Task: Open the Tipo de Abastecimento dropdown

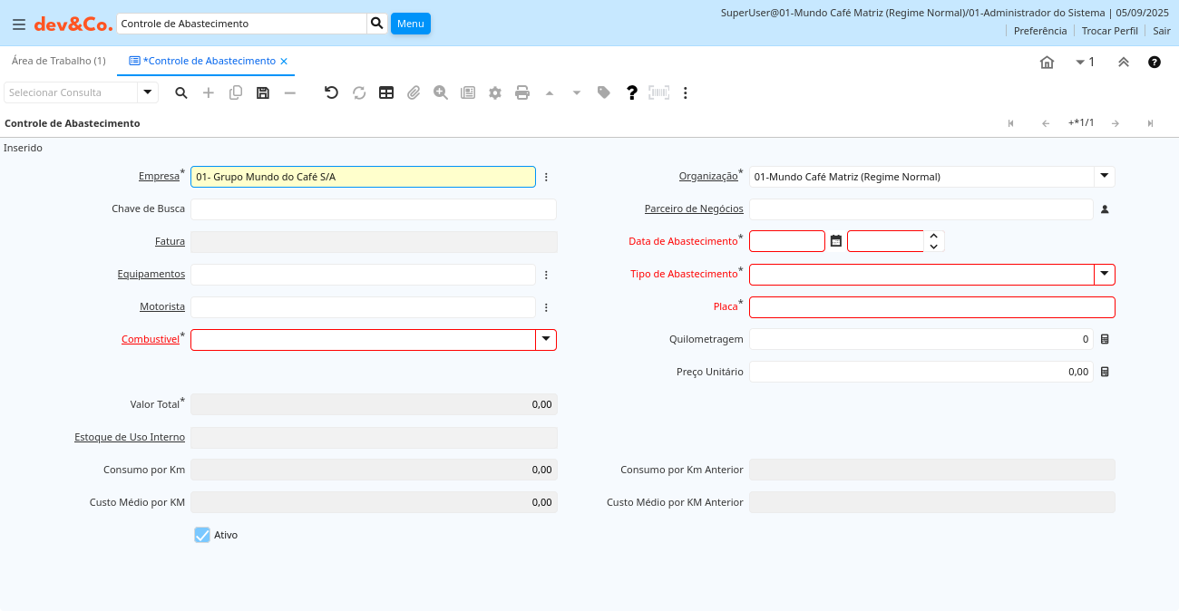Action: pyautogui.click(x=1104, y=274)
